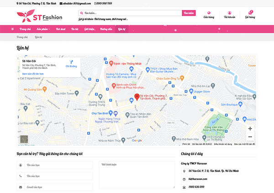This screenshot has height=193, width=274.
Task: Focus the Email của bạn field
Action: pos(58,187)
